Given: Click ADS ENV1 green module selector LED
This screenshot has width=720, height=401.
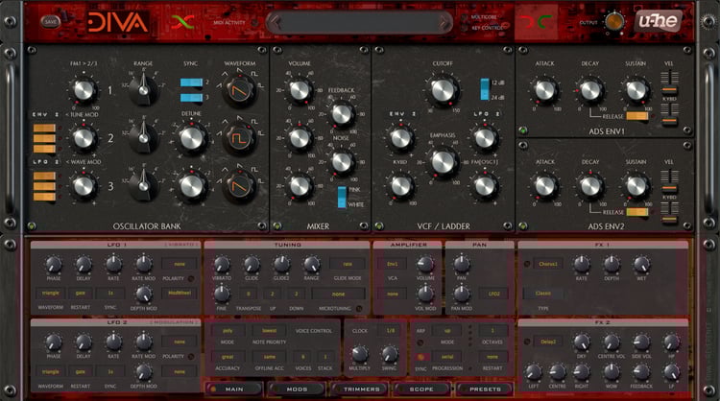Looking at the screenshot, I should (523, 130).
